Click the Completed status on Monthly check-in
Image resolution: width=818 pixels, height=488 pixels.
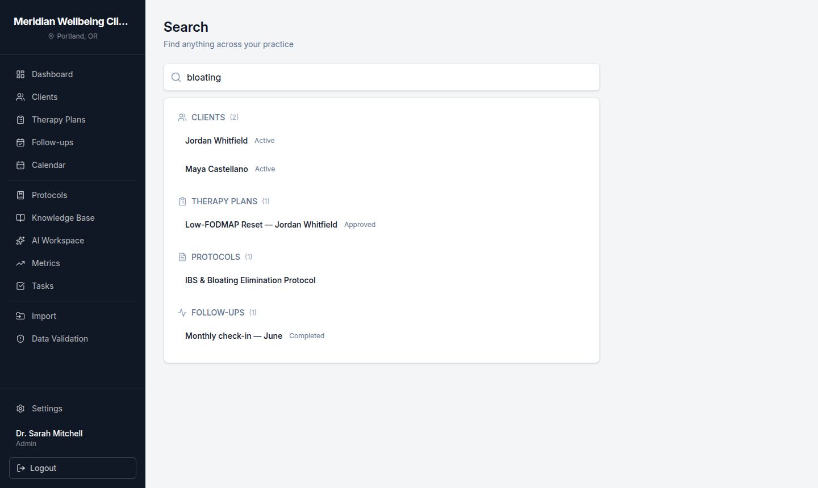tap(307, 336)
